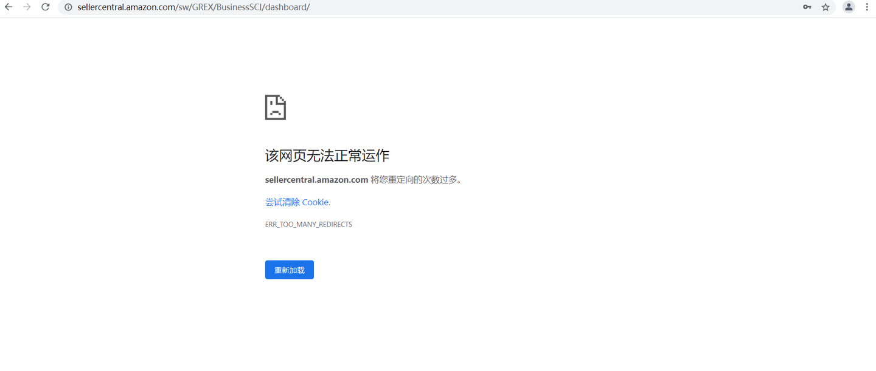876x371 pixels.
Task: Click the reload icon next to forward arrow
Action: [45, 7]
